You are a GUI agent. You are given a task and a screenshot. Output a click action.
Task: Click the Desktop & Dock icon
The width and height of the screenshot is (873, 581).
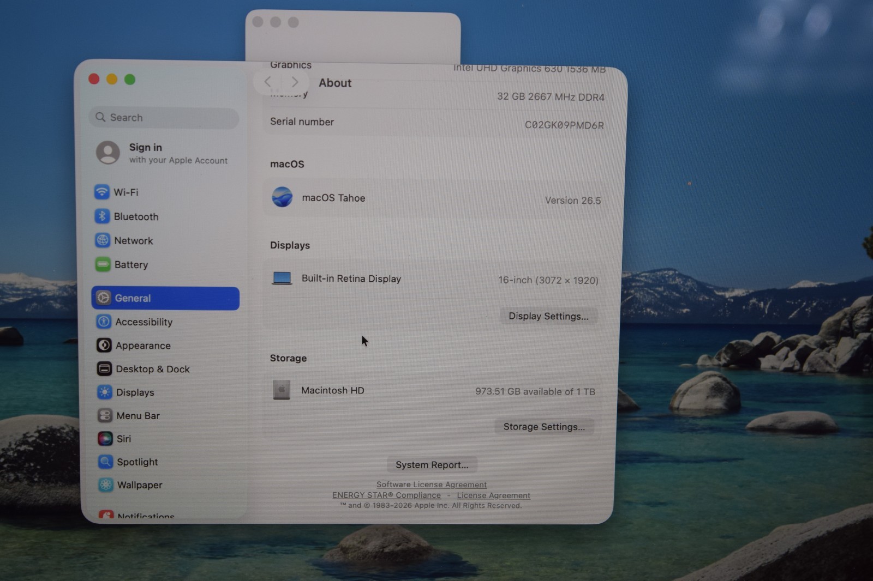tap(104, 369)
